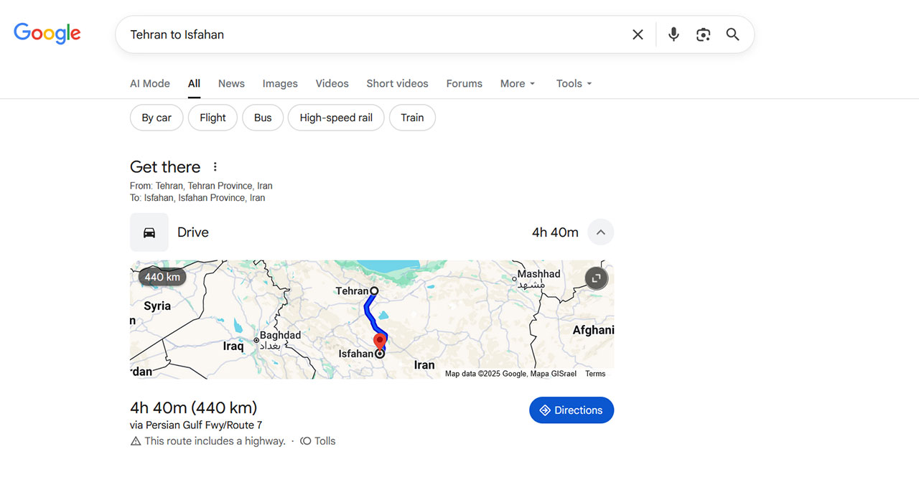This screenshot has width=919, height=477.
Task: Open search by image camera icon
Action: (703, 34)
